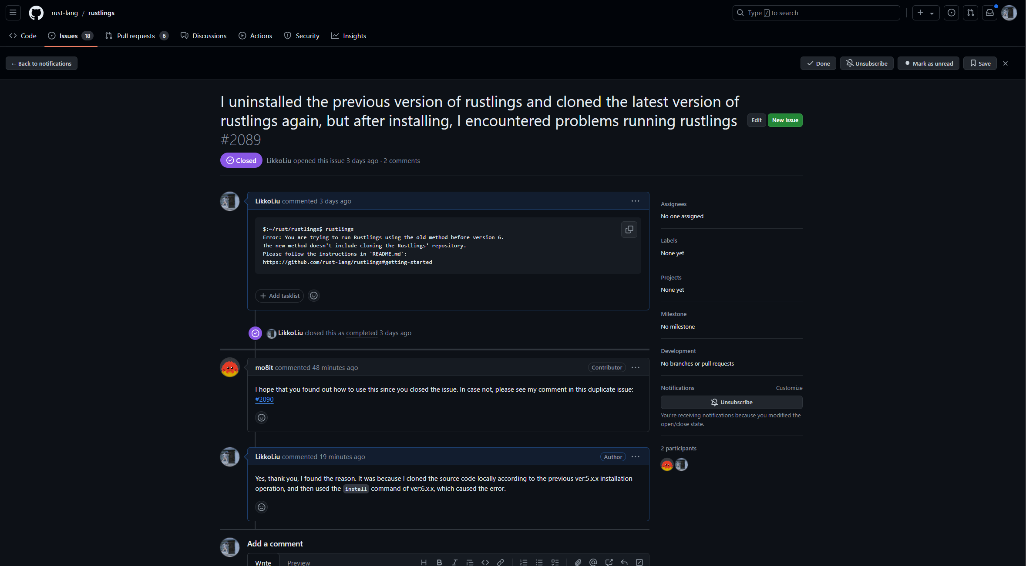
Task: Create a New issue
Action: point(785,120)
